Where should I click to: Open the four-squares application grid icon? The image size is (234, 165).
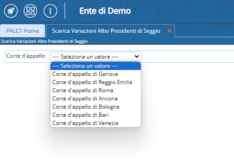point(30,11)
